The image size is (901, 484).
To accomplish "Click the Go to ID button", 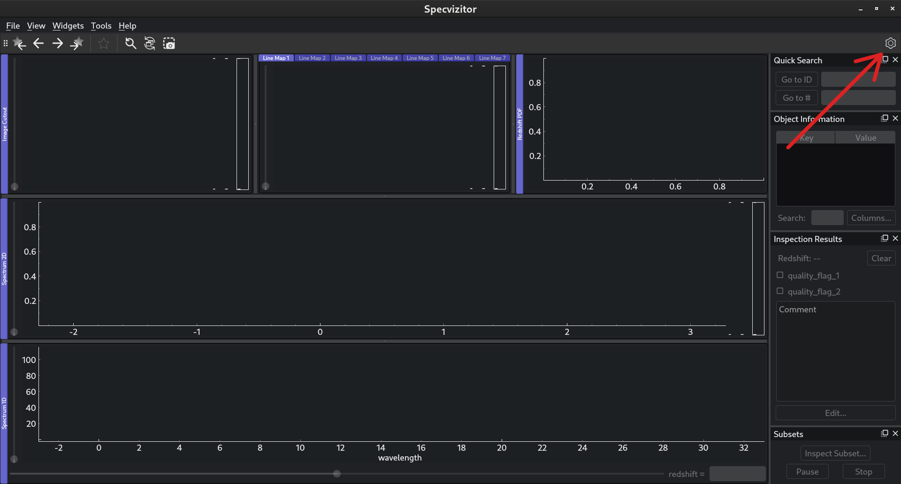I will (x=796, y=80).
